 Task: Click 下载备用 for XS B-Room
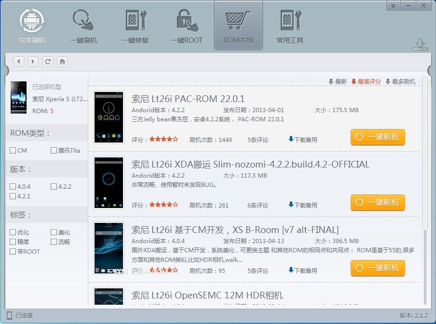[303, 271]
